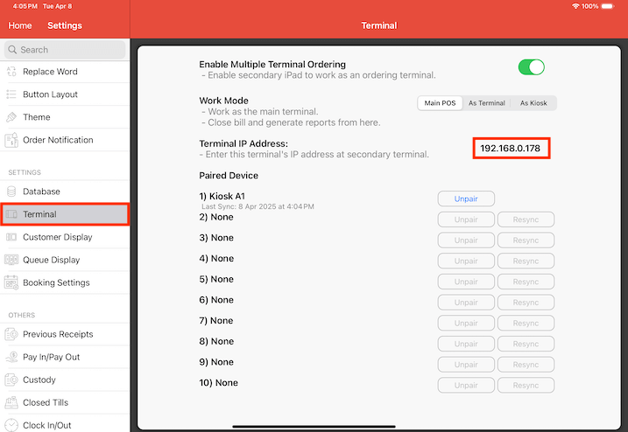This screenshot has height=432, width=628.
Task: Click the Replace Word icon in sidebar
Action: coord(11,72)
